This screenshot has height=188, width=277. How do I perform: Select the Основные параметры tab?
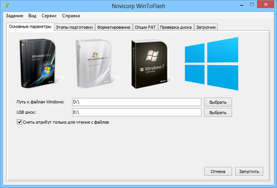30,27
